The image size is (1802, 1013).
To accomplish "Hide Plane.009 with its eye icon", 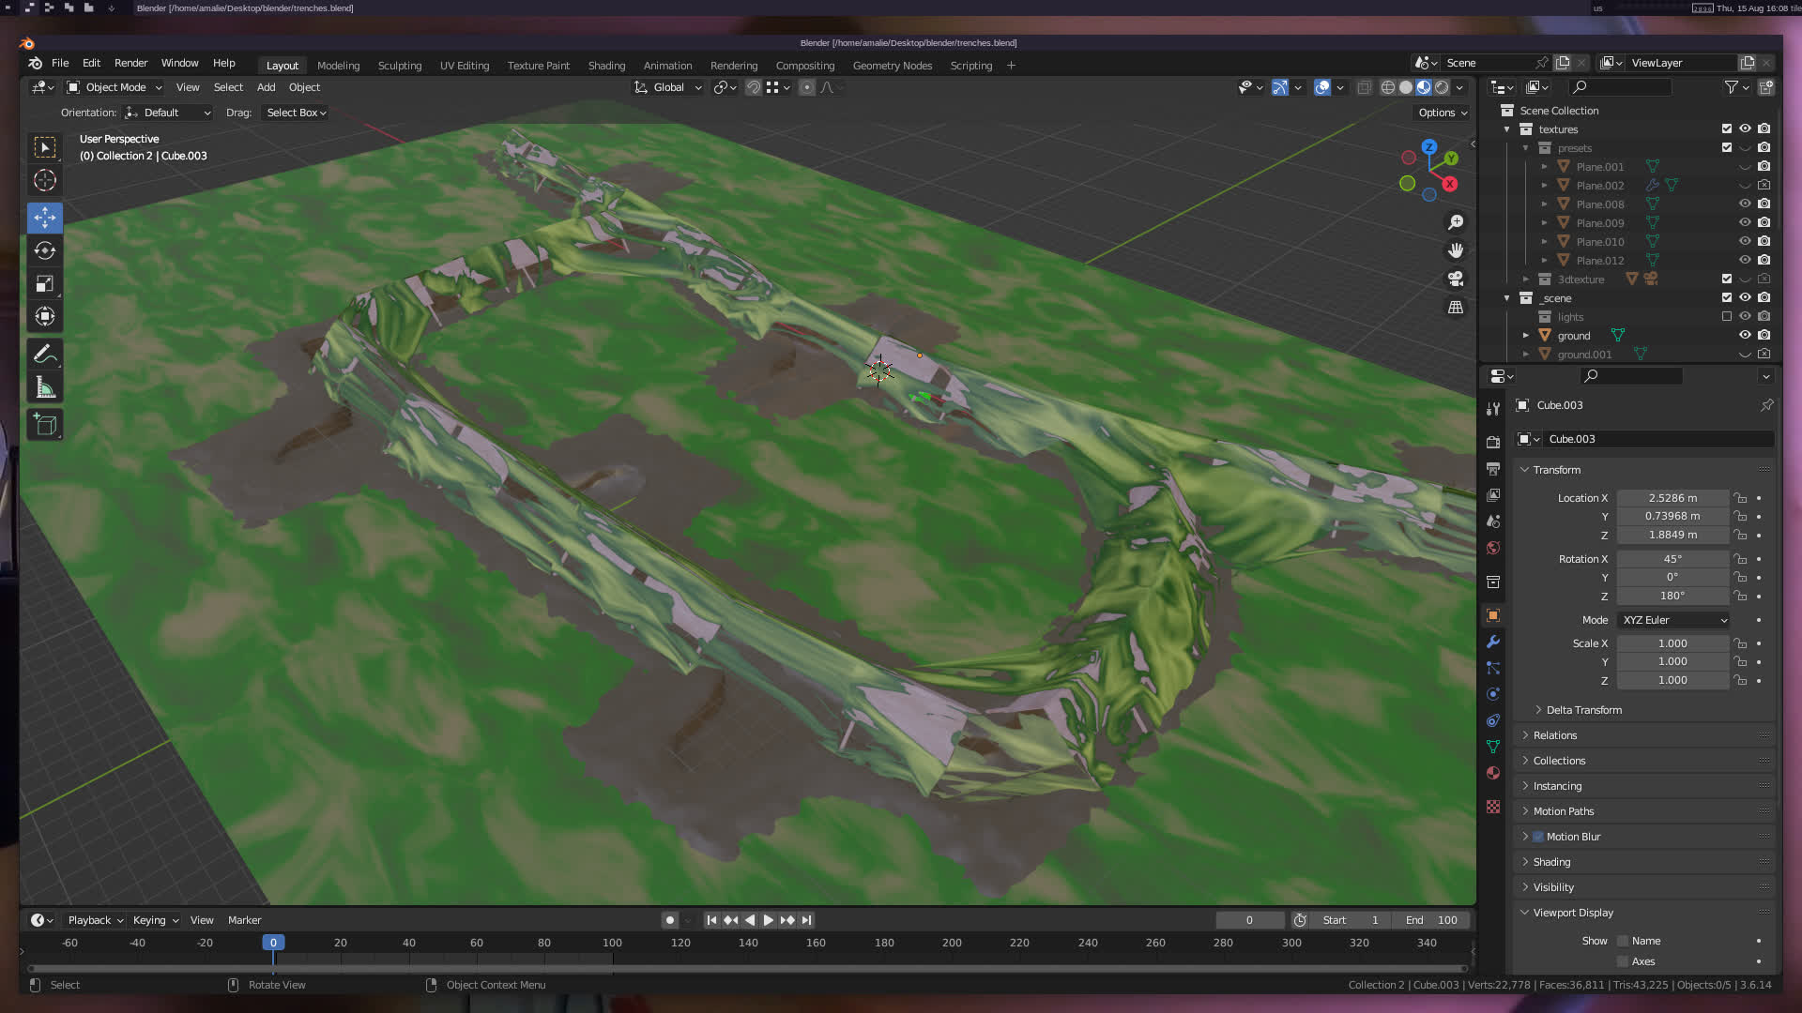I will click(x=1745, y=222).
